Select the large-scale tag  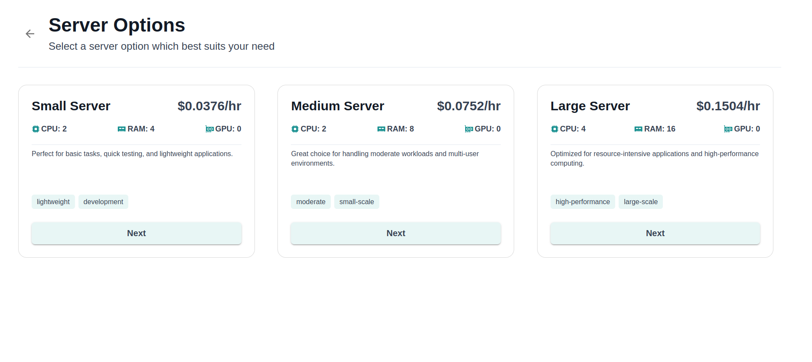coord(641,202)
